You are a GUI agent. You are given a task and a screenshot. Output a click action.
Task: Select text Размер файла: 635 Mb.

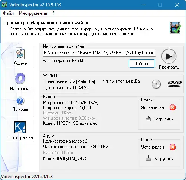64,61
